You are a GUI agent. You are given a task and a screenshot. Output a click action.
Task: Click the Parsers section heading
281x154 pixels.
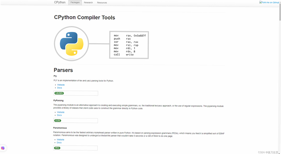[63, 70]
